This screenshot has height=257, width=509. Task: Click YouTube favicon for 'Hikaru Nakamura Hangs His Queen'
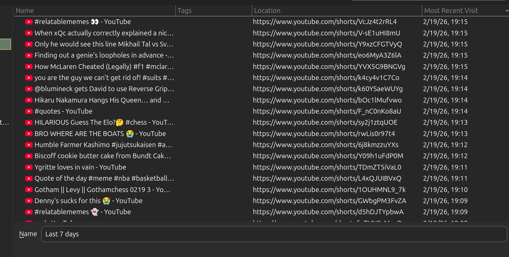[x=29, y=100]
